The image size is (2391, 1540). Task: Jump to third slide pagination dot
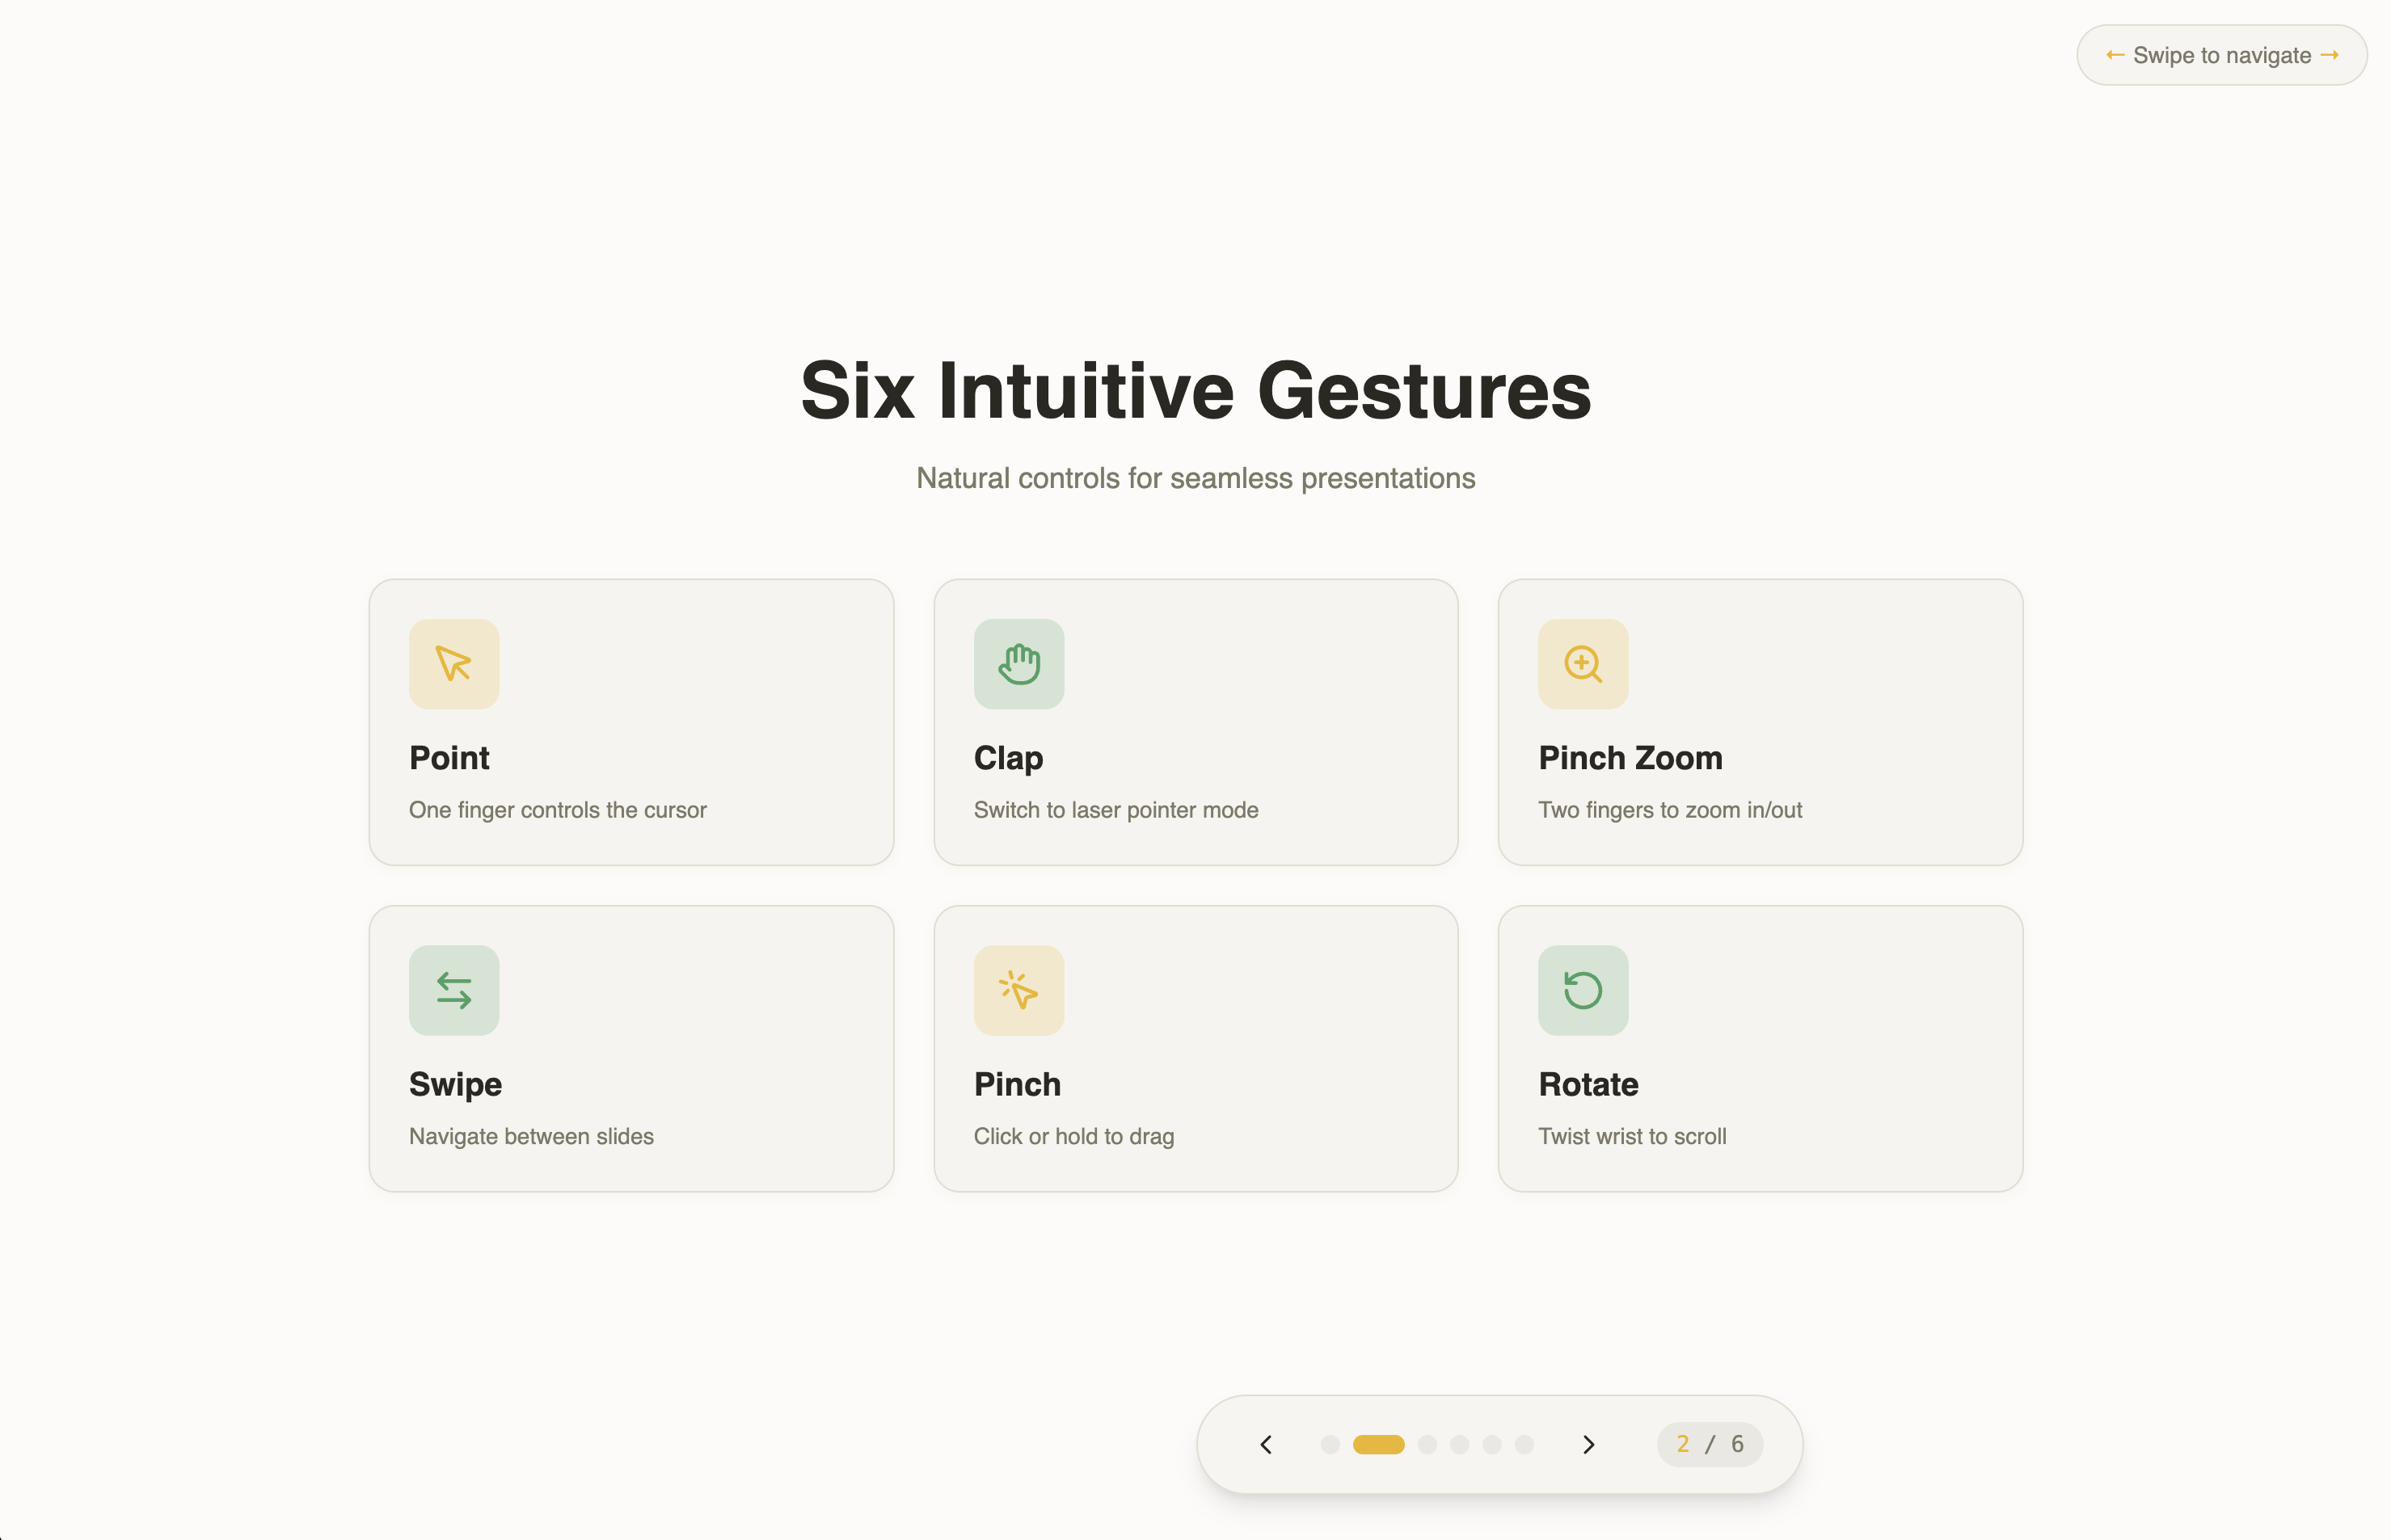pyautogui.click(x=1427, y=1444)
